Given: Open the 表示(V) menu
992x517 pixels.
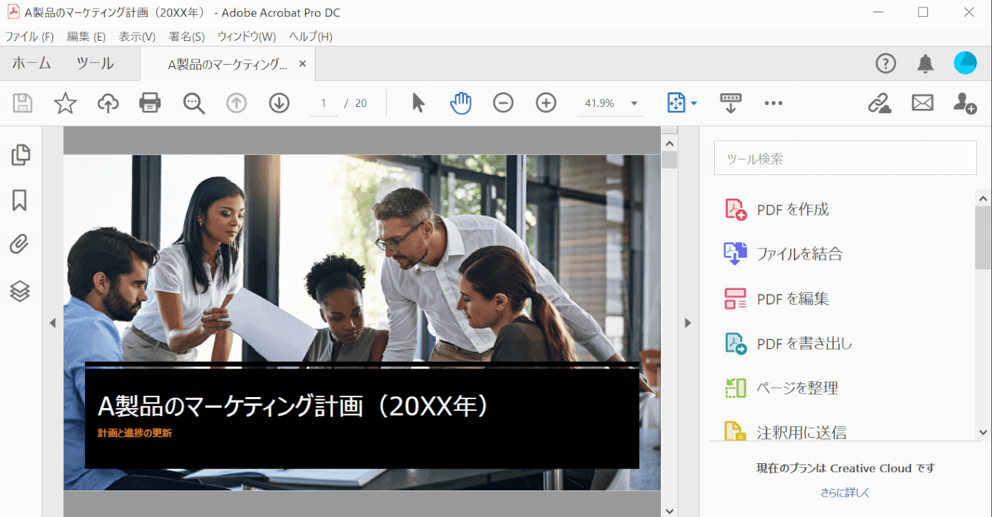Looking at the screenshot, I should pyautogui.click(x=137, y=37).
